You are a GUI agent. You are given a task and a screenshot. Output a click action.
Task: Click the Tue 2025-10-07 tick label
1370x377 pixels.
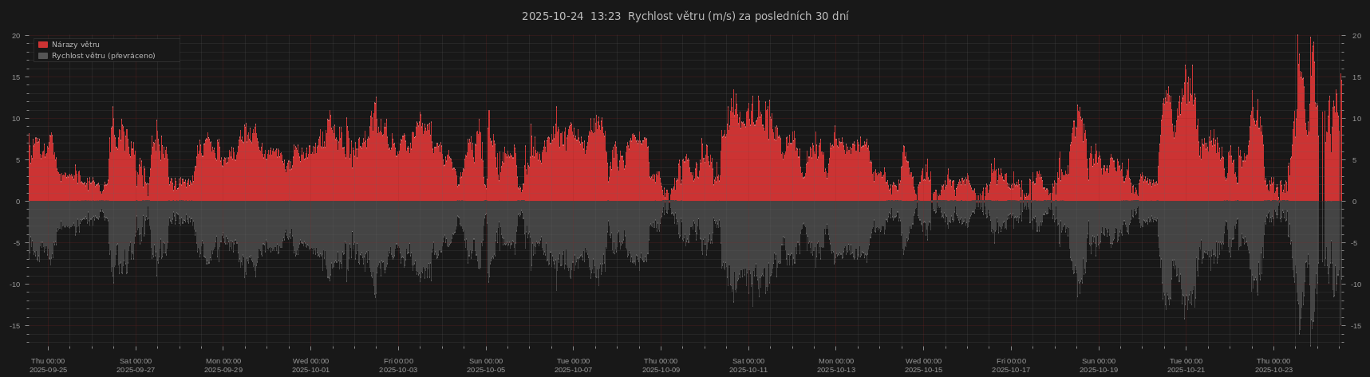[574, 365]
